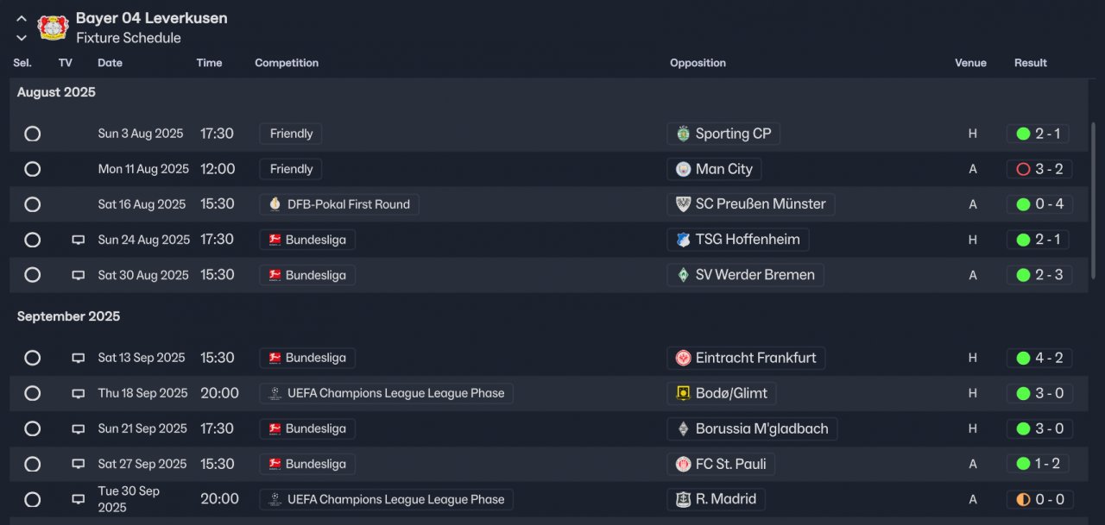Click the vertical scrollbar on the right
Screen dimensions: 1105x525
click(x=1095, y=200)
